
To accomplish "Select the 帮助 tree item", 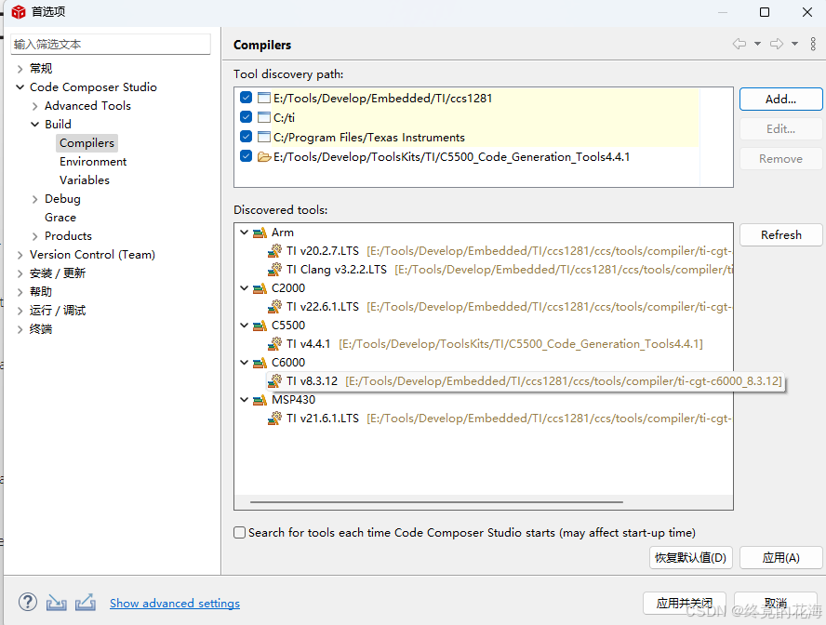I will pyautogui.click(x=41, y=292).
